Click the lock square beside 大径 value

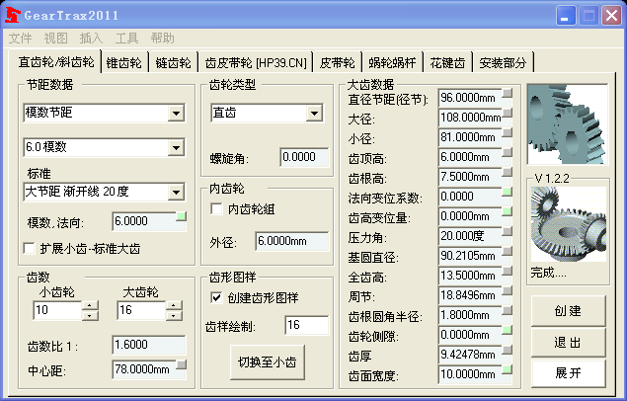[508, 113]
